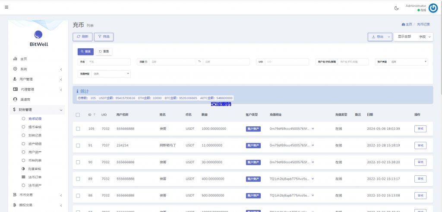Image resolution: width=442 pixels, height=212 pixels.
Task: Click the hamburger menu icon
Action: click(x=6, y=7)
